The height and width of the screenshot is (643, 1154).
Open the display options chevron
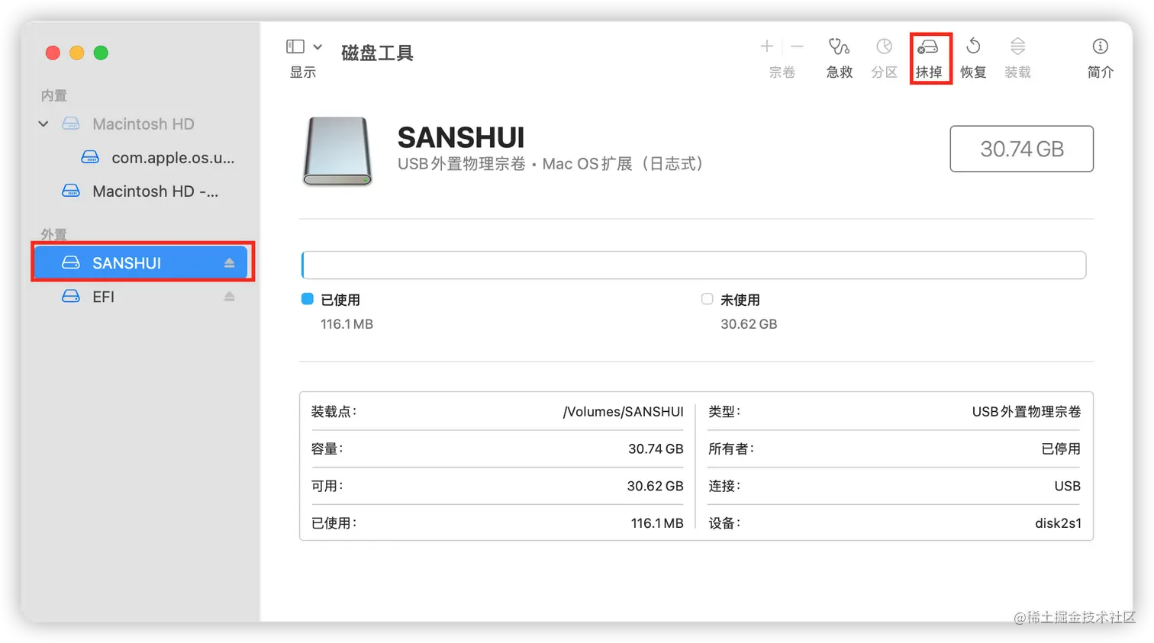point(318,47)
